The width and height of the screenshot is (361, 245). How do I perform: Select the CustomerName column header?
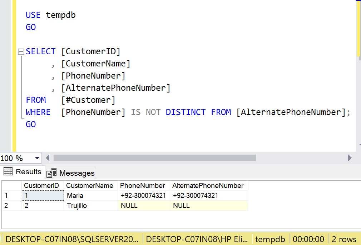point(90,186)
